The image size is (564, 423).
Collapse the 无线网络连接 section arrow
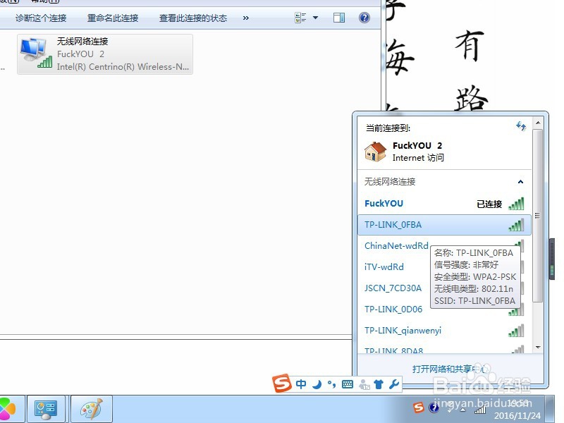click(x=520, y=182)
